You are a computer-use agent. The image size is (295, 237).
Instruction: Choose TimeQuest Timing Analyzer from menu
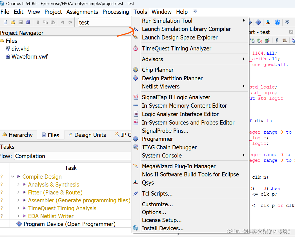176,48
